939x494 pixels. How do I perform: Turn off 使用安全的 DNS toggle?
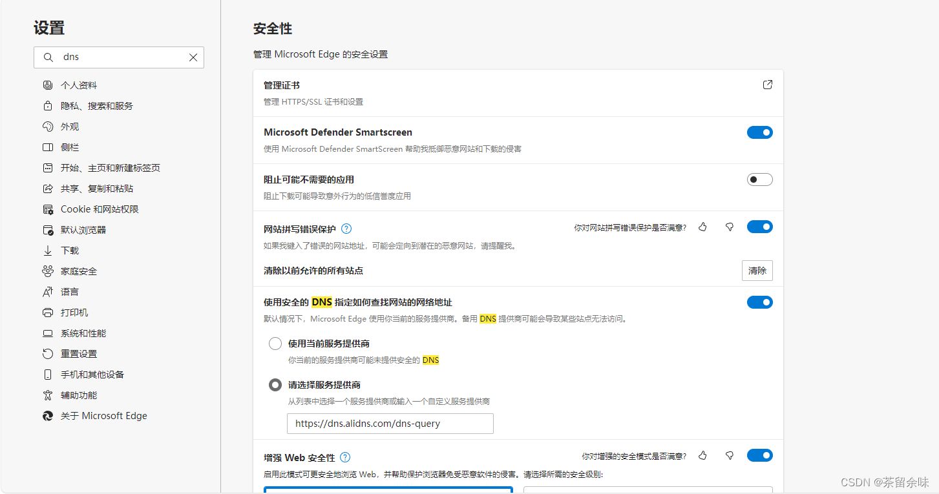[760, 302]
